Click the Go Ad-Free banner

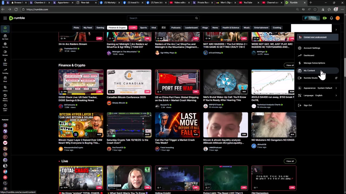coord(311,18)
